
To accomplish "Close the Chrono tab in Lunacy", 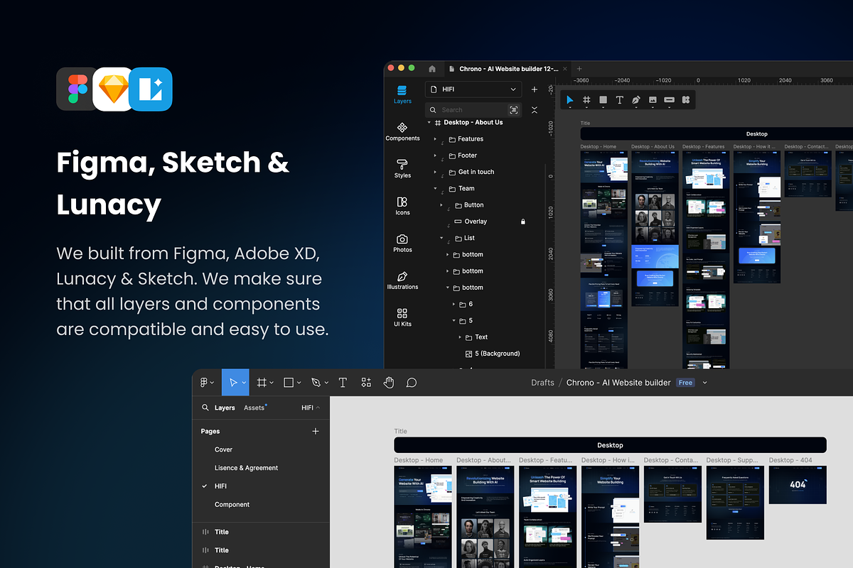I will 564,69.
